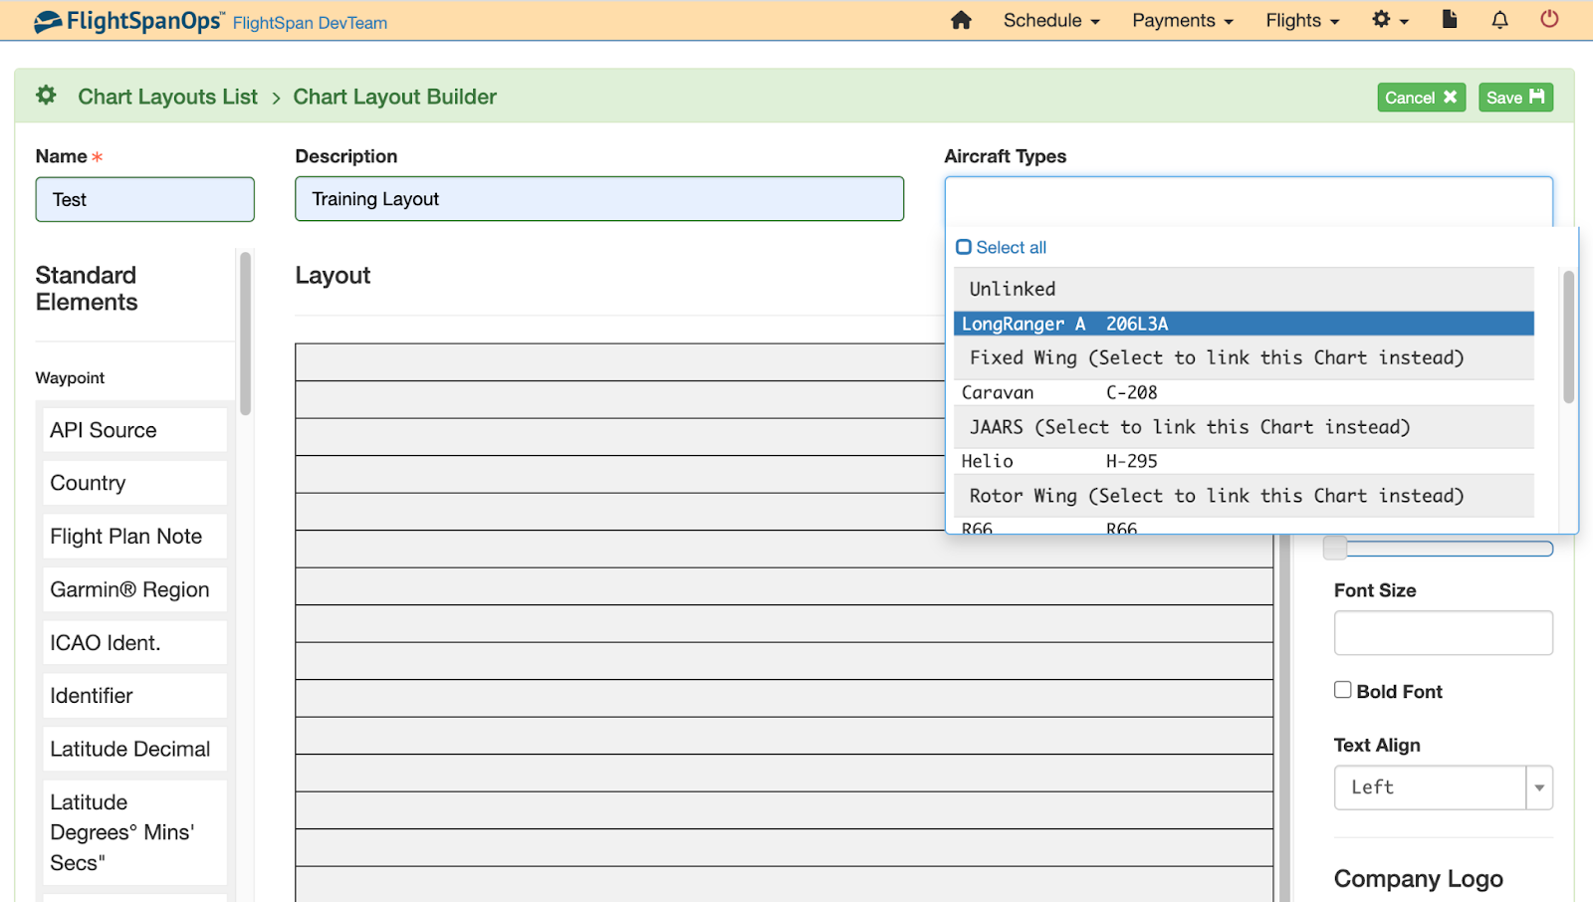This screenshot has height=902, width=1593.
Task: Navigate to Chart Layouts List breadcrumb
Action: coord(166,97)
